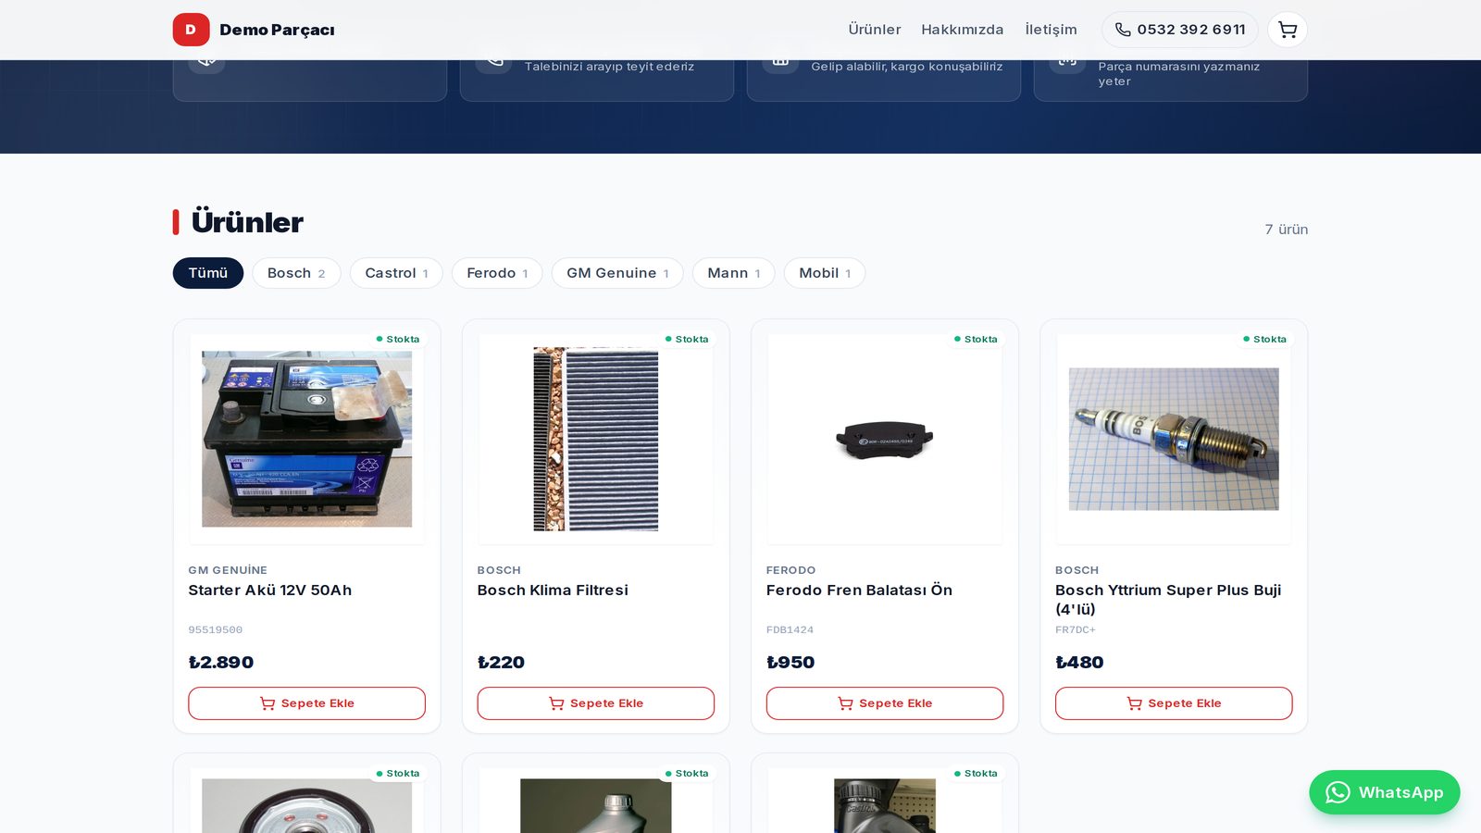
Task: Open the Starter Akü battery product image
Action: pos(306,439)
